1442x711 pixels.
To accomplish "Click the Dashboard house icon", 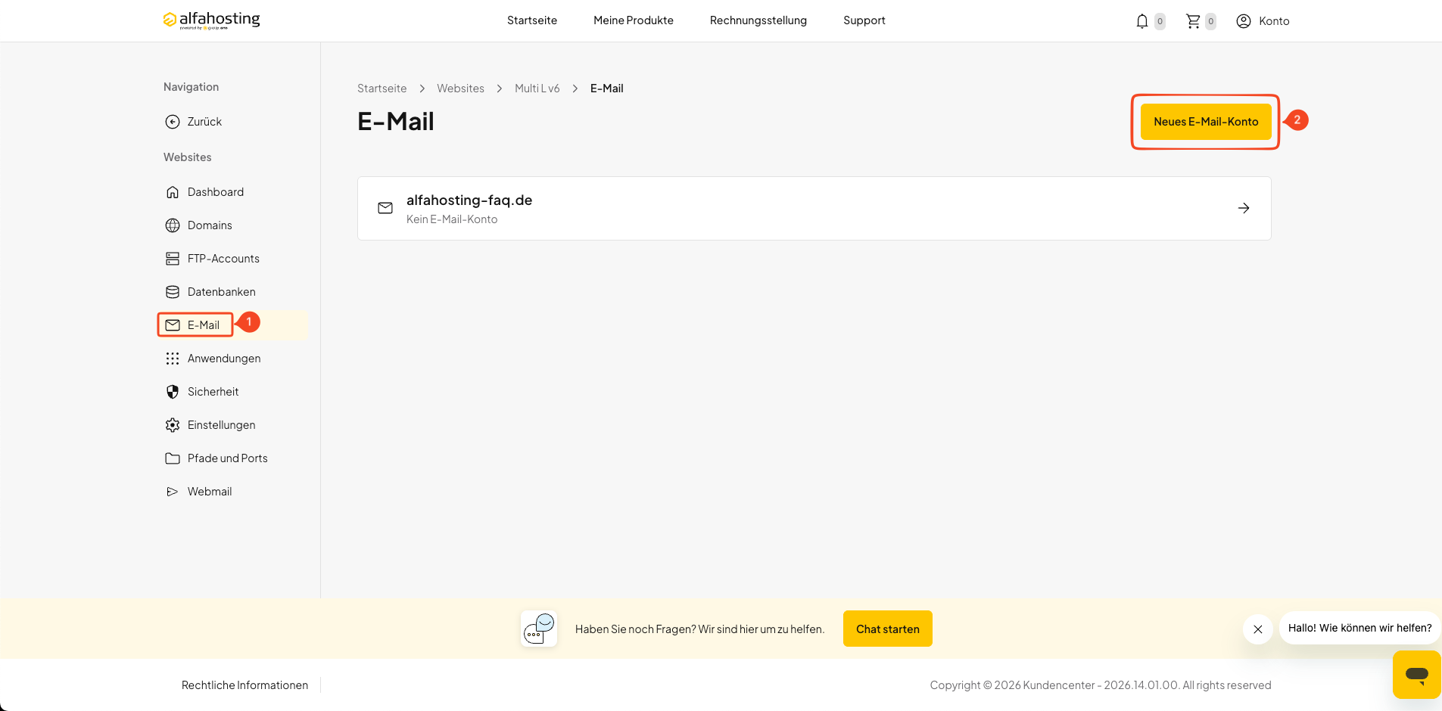I will (173, 192).
